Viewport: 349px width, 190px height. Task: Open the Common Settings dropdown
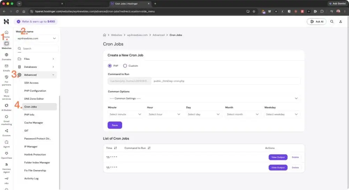click(204, 98)
